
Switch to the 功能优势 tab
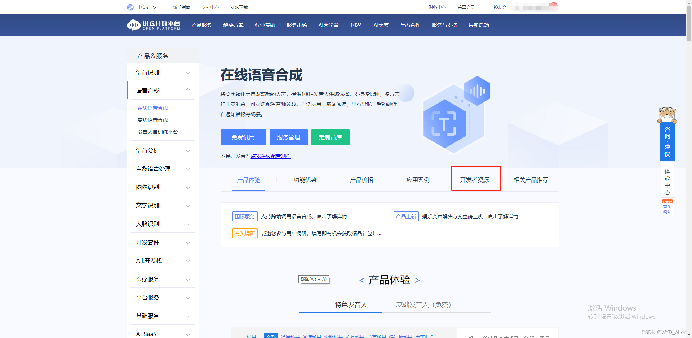pos(305,180)
